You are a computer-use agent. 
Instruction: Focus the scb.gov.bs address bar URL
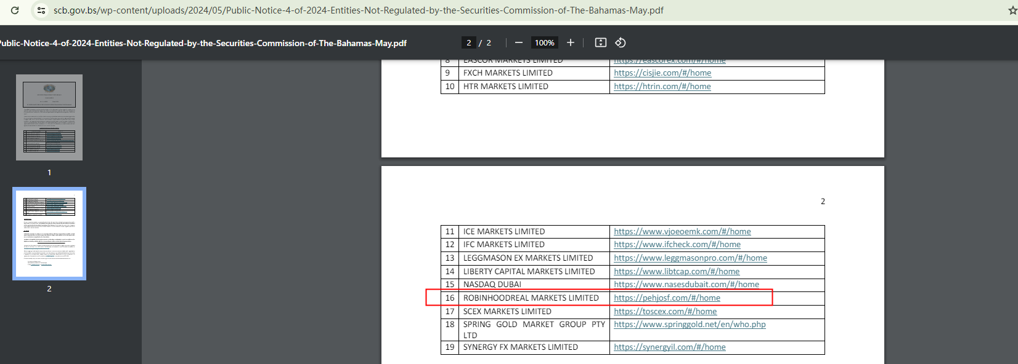point(357,10)
